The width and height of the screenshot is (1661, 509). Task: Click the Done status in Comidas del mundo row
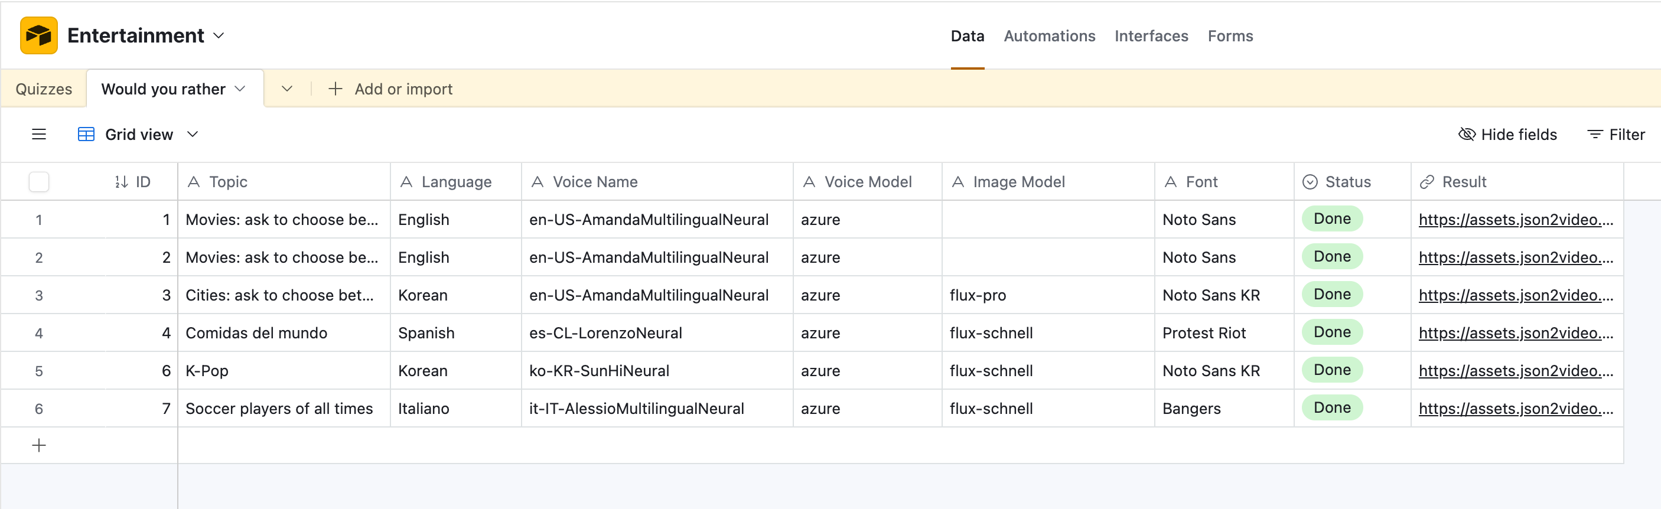tap(1332, 332)
